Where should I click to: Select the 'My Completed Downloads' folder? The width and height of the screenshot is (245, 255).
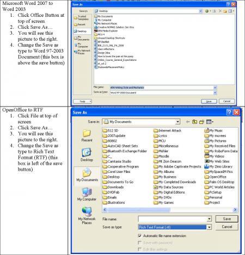click(x=175, y=182)
